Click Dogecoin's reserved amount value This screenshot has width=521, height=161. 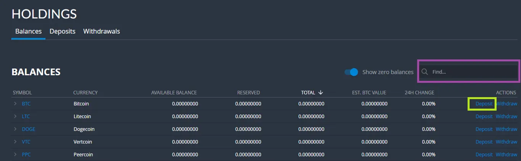(x=248, y=129)
